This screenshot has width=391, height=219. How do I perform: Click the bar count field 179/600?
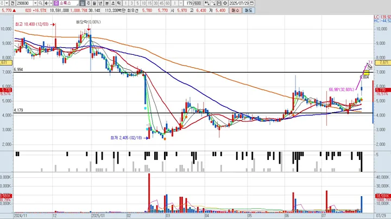tap(193, 3)
